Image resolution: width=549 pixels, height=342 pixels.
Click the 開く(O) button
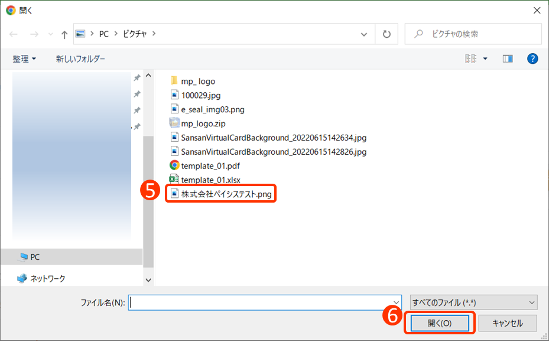point(439,324)
